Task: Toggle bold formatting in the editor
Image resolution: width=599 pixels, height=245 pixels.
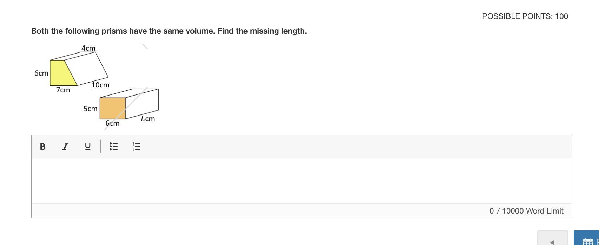Action: 42,146
